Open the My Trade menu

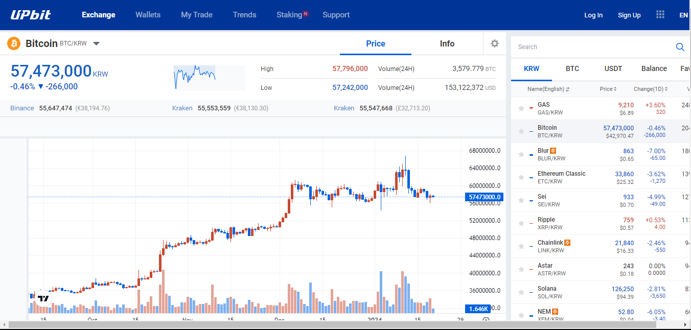point(197,15)
